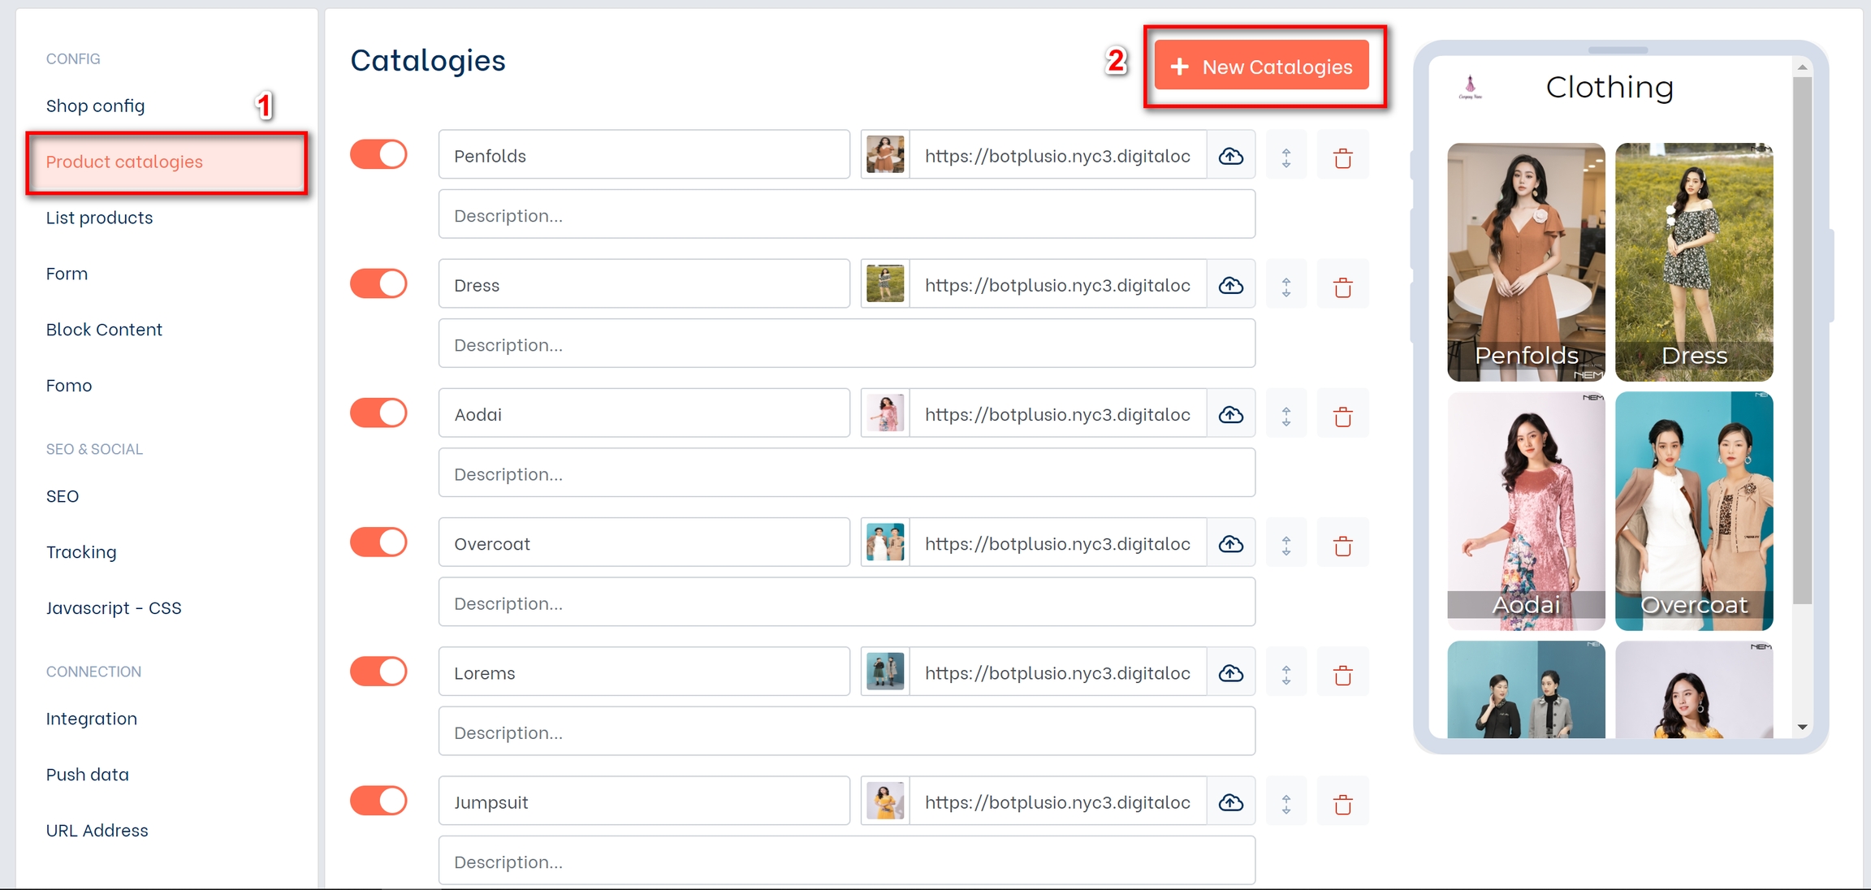This screenshot has width=1871, height=890.
Task: Switch off the Lorems catalog toggle
Action: pyautogui.click(x=378, y=672)
